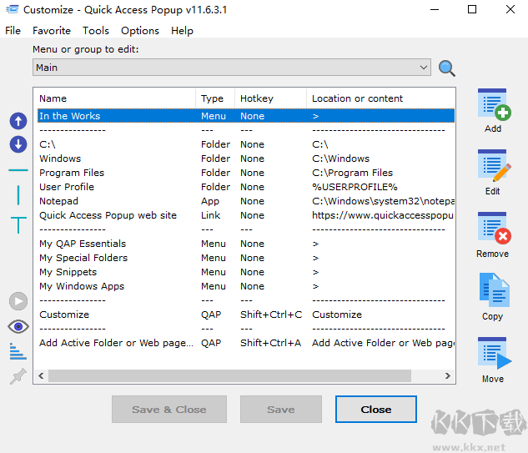Click the gray play button icon
Image resolution: width=528 pixels, height=453 pixels.
click(18, 301)
